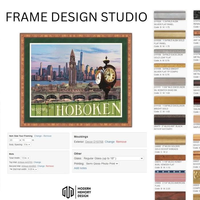Pick the D6473 Ant. Black Scoop moulding
The width and height of the screenshot is (200, 200).
170,120
